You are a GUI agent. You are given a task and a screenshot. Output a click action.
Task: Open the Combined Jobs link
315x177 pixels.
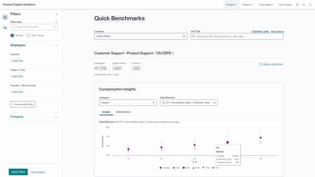click(x=260, y=31)
